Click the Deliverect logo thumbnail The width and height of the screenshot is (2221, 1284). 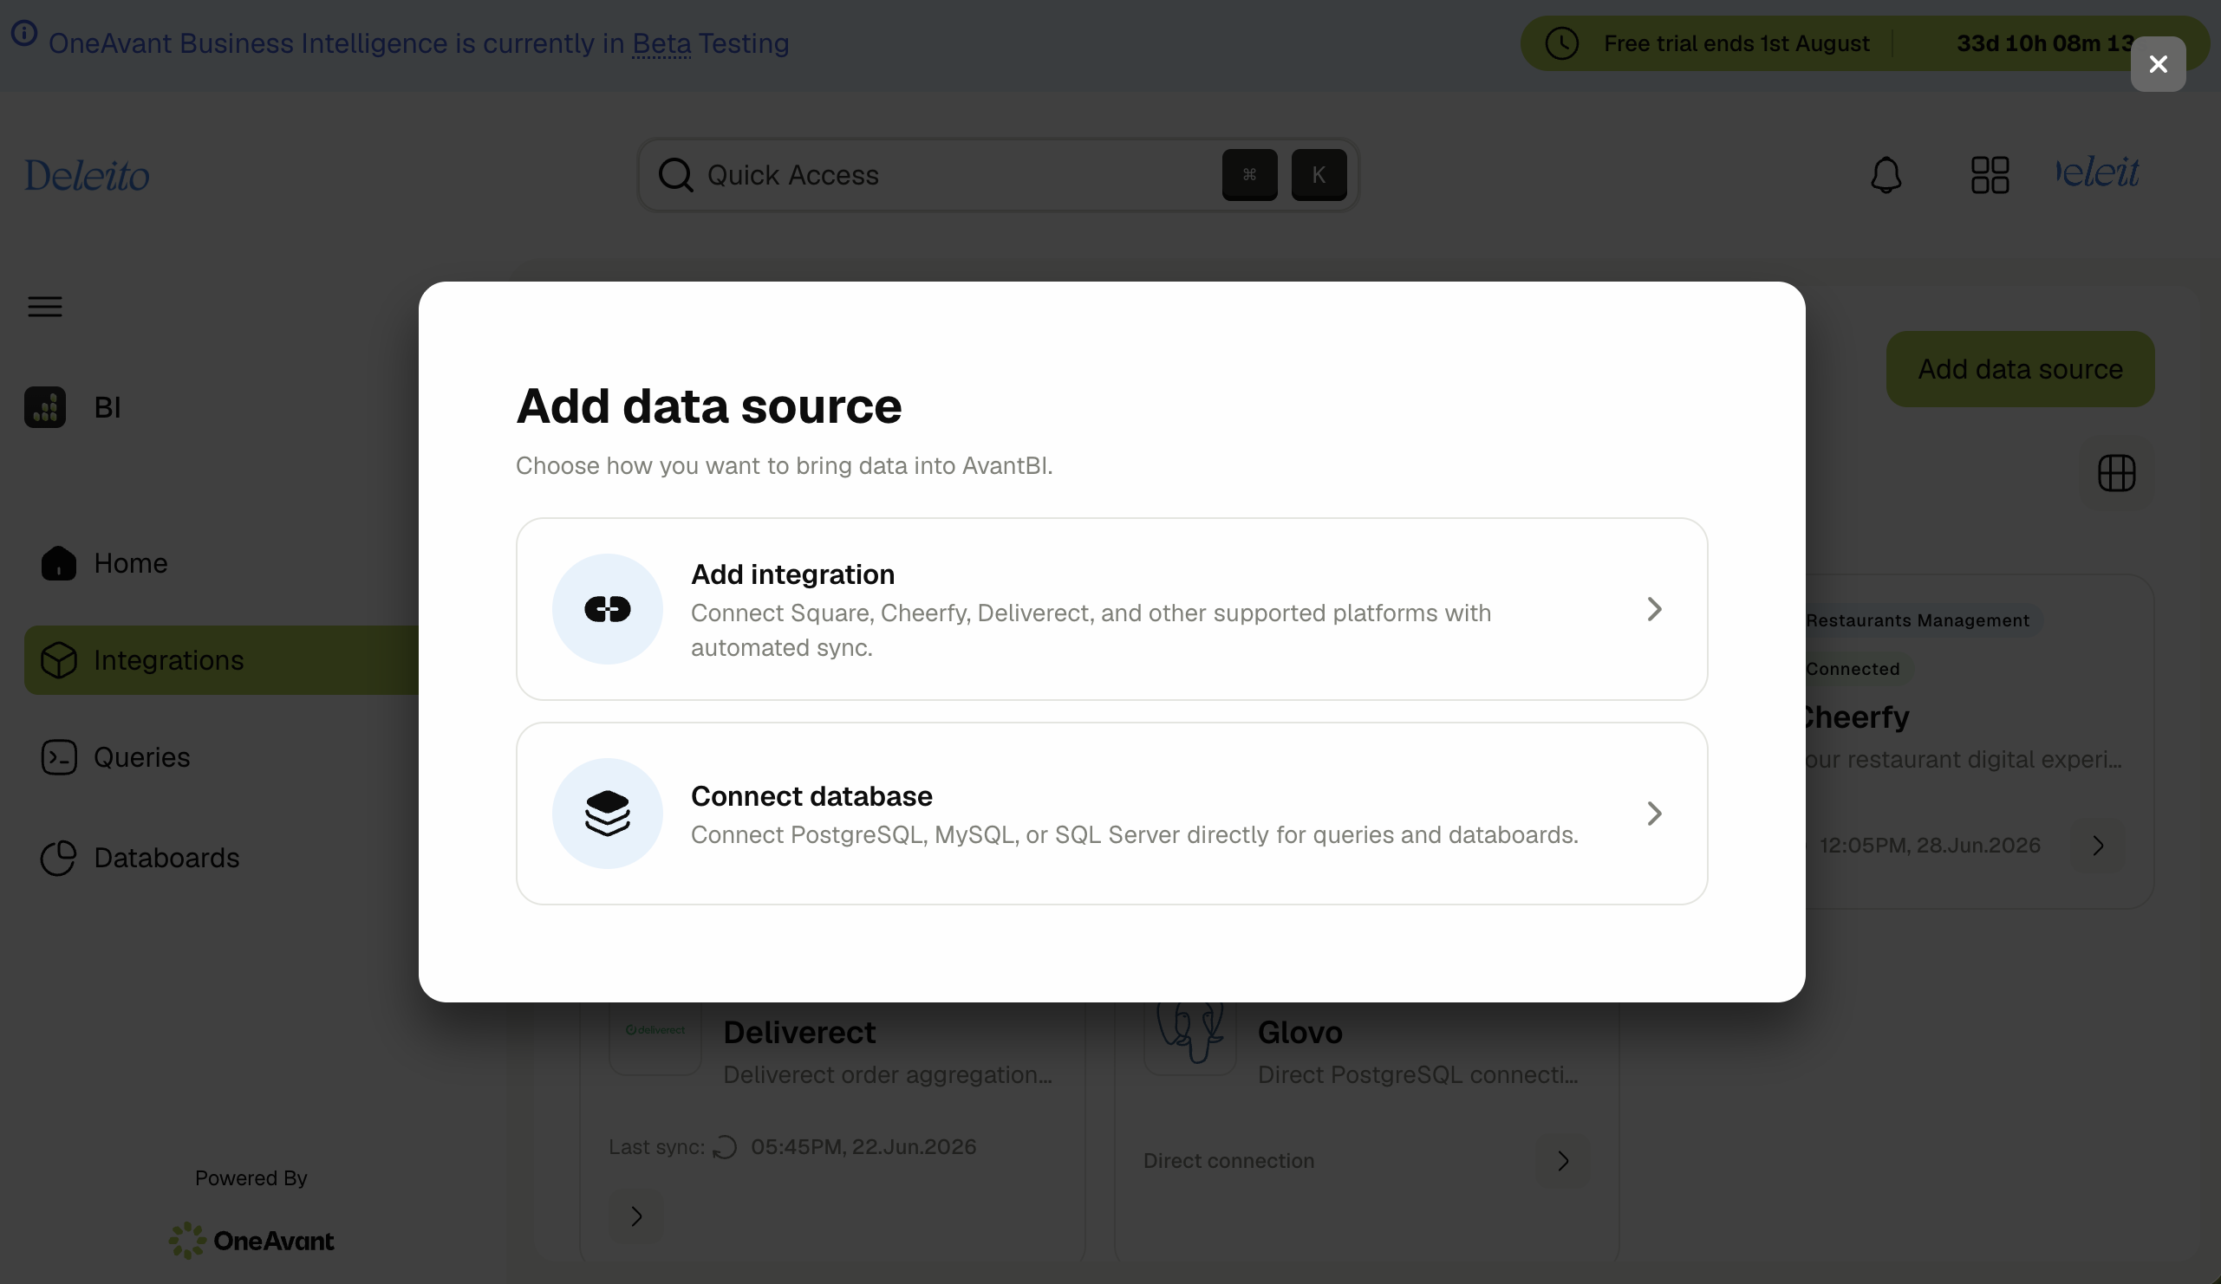point(655,1028)
